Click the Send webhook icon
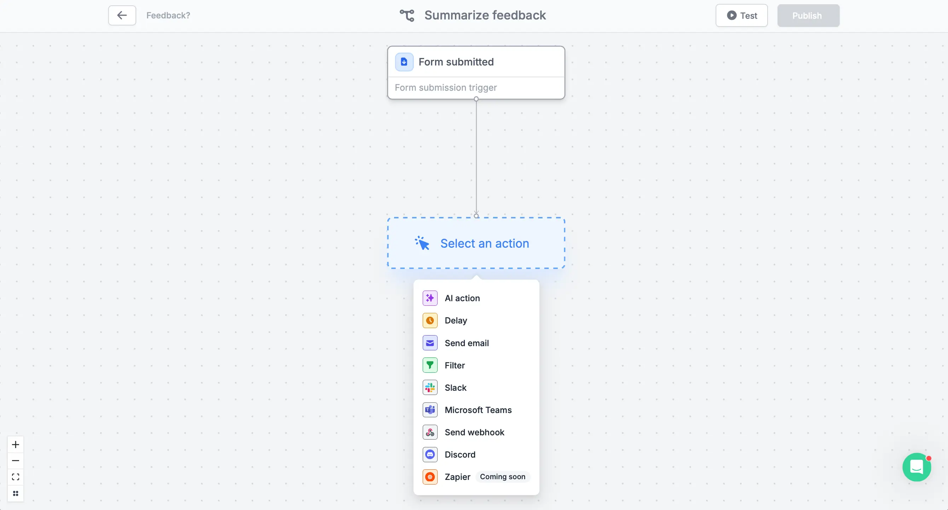948x510 pixels. 430,432
